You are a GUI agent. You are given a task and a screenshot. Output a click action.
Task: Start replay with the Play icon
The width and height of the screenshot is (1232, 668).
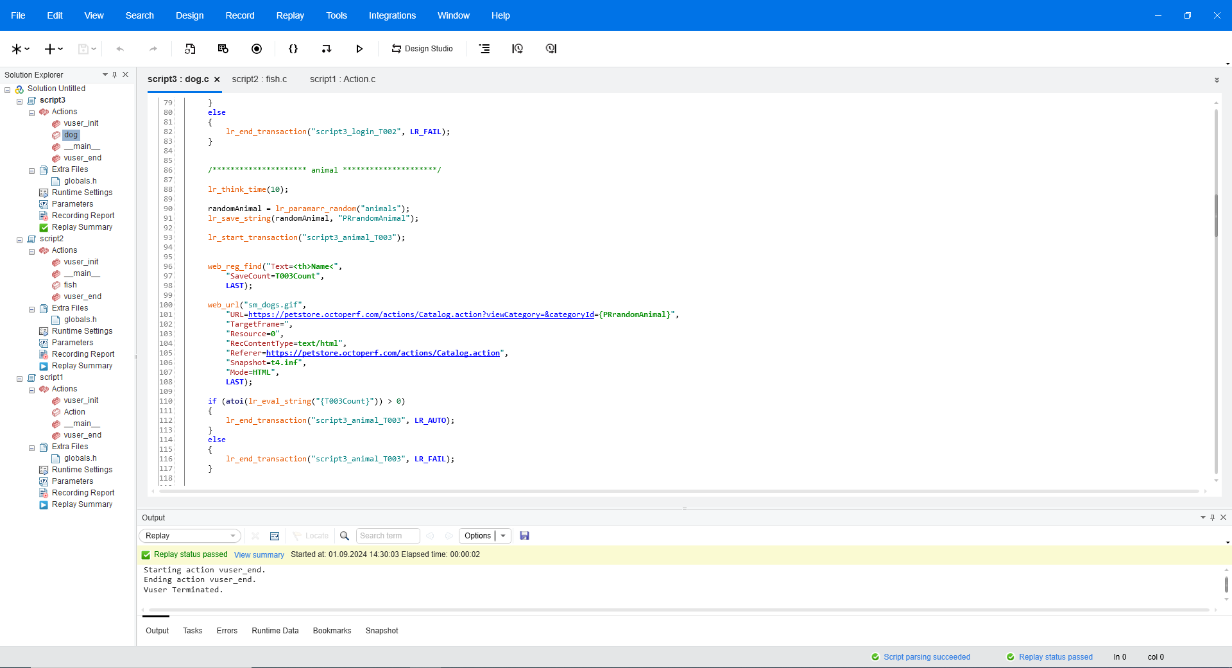coord(359,49)
